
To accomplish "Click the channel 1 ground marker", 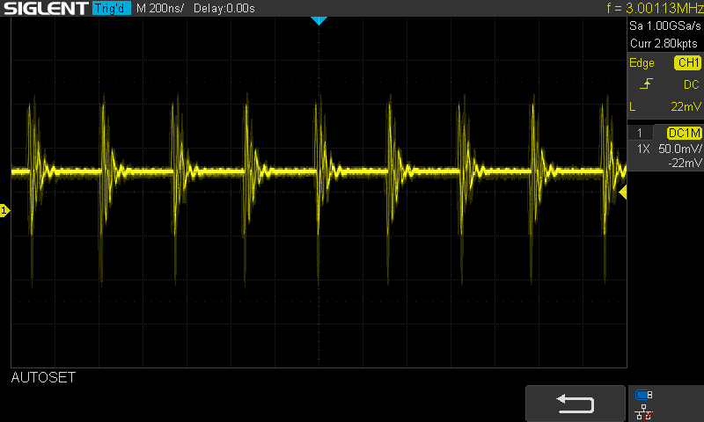I will [4, 210].
